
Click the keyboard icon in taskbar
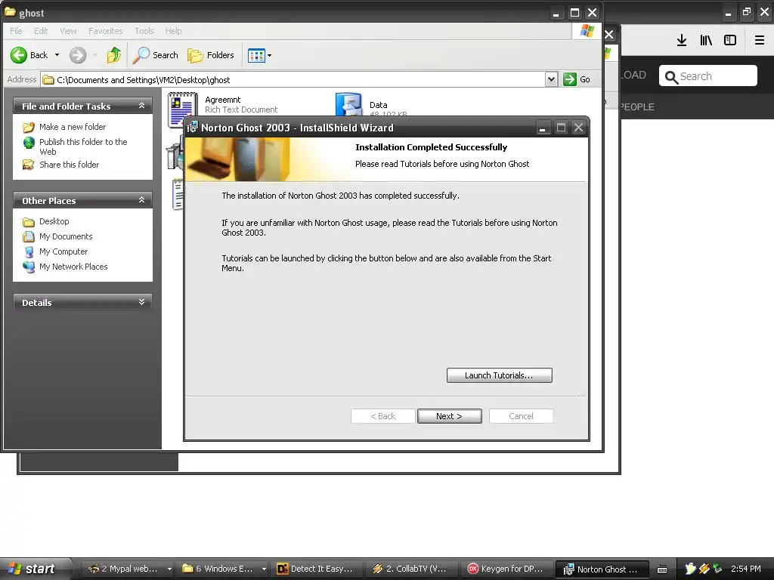(x=662, y=569)
